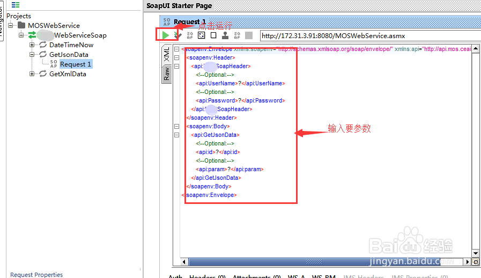Click closing api:GetJsonData tag line
Screen dimensions: 481x278
coord(216,178)
